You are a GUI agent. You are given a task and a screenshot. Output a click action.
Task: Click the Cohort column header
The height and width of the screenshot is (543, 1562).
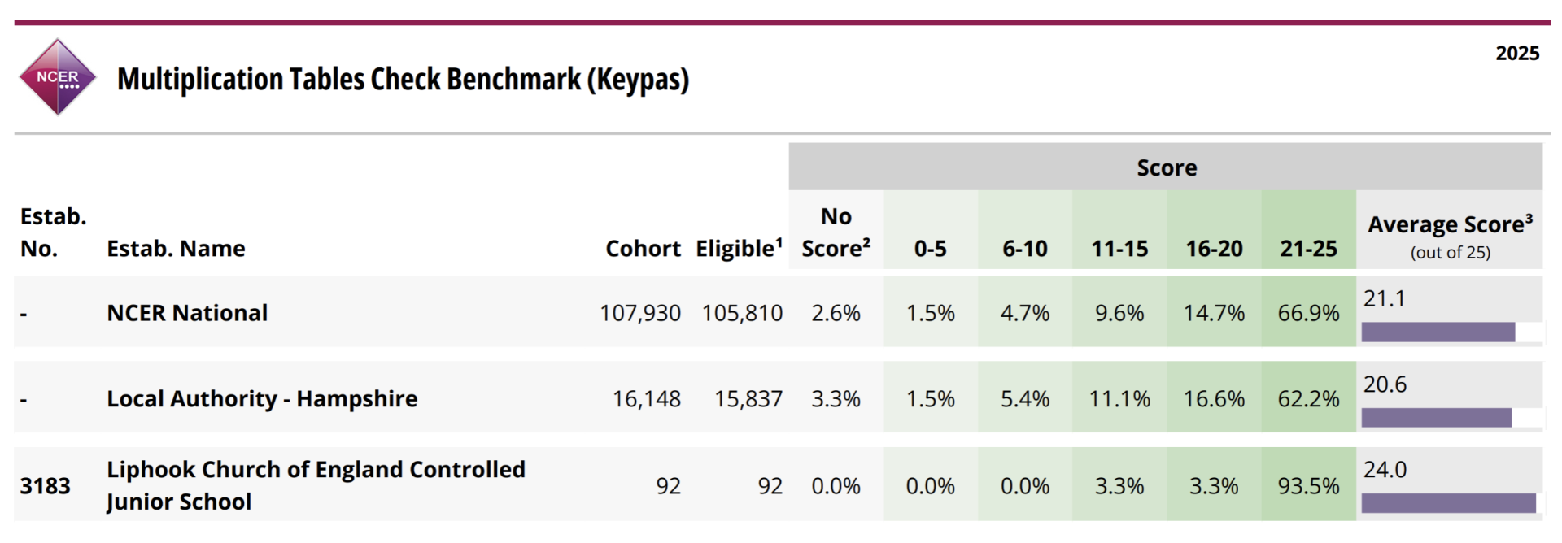point(643,249)
